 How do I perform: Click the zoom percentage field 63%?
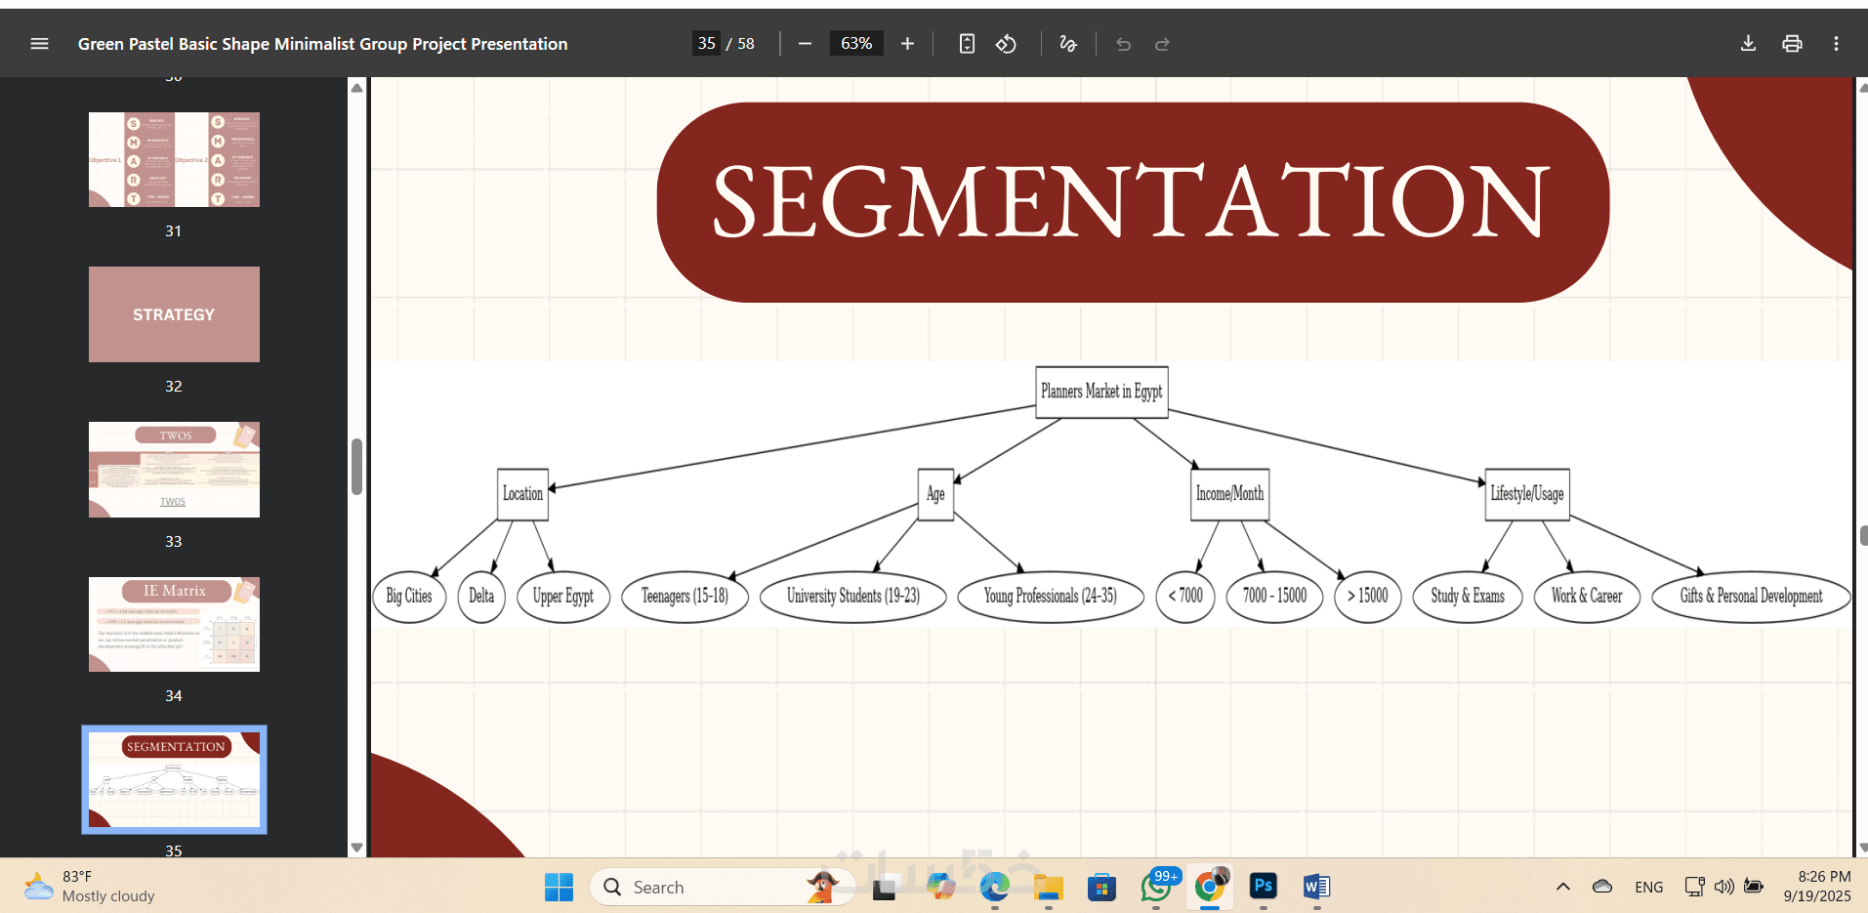point(856,44)
